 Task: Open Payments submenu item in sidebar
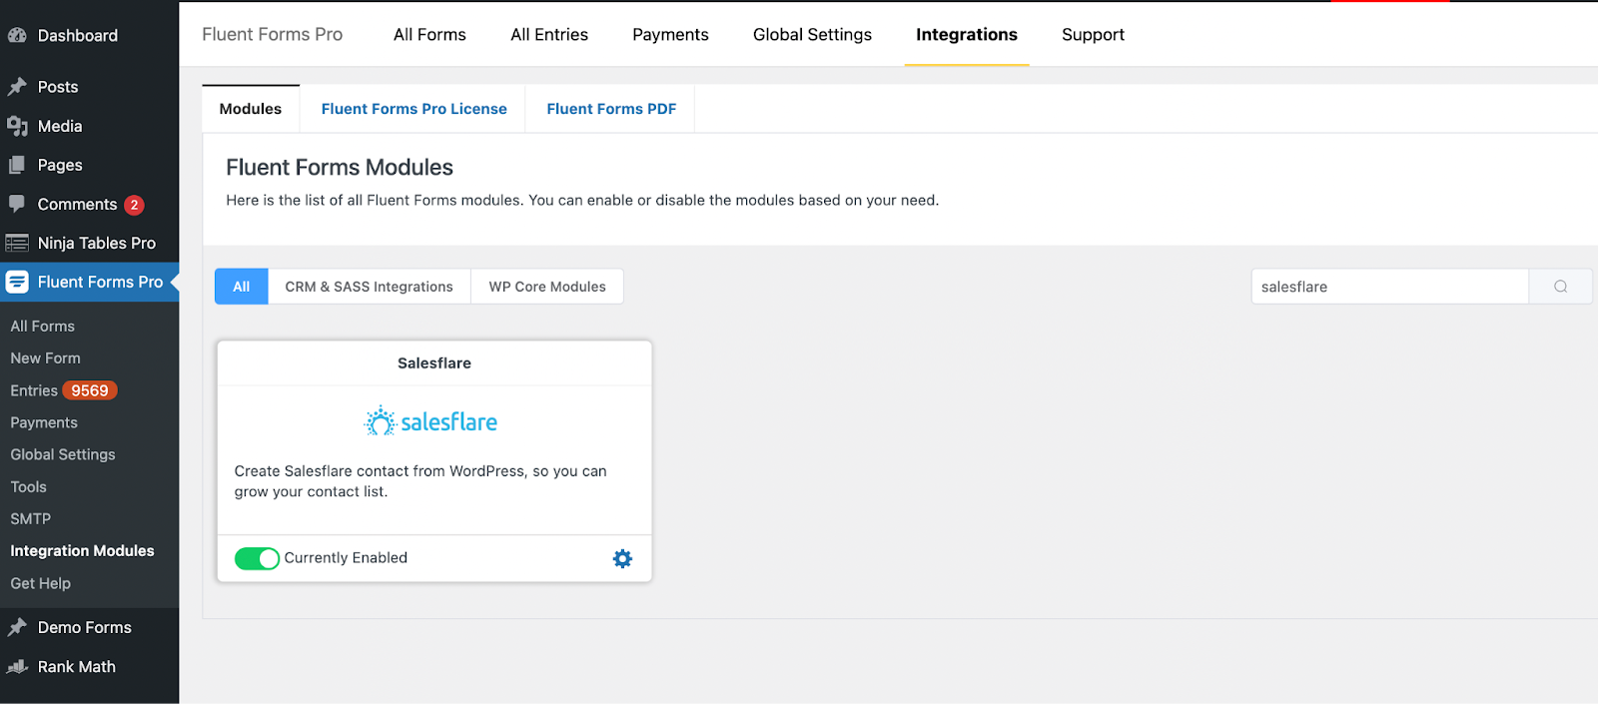coord(44,422)
